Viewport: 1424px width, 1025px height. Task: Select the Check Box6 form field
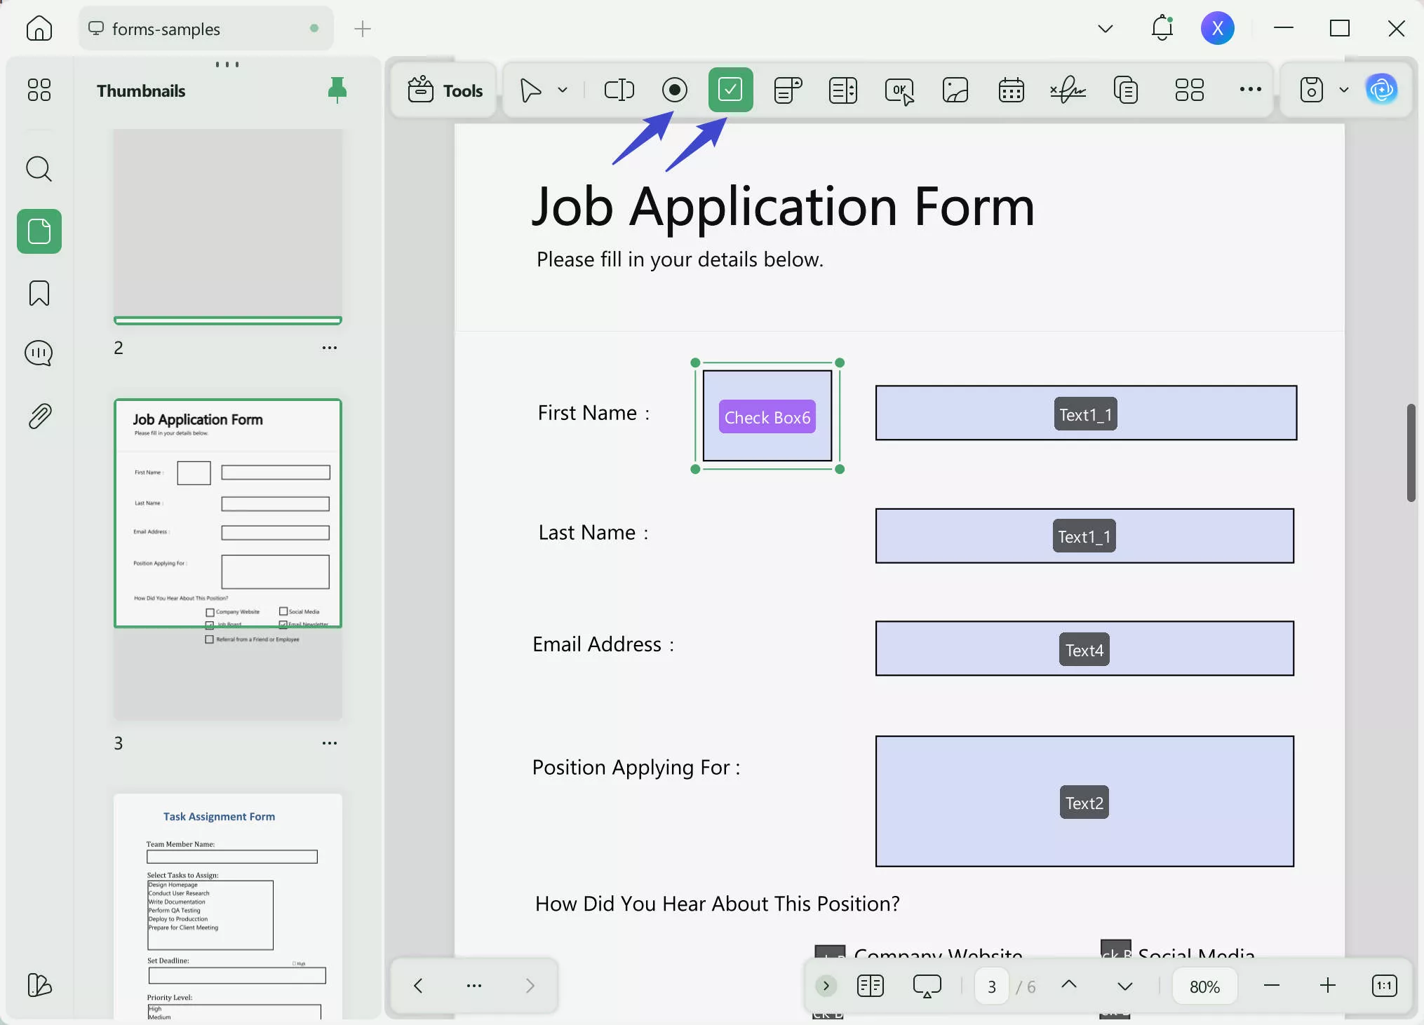click(x=767, y=416)
